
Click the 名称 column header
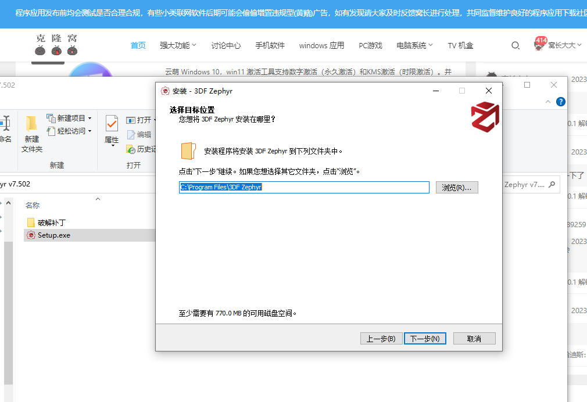(x=32, y=205)
